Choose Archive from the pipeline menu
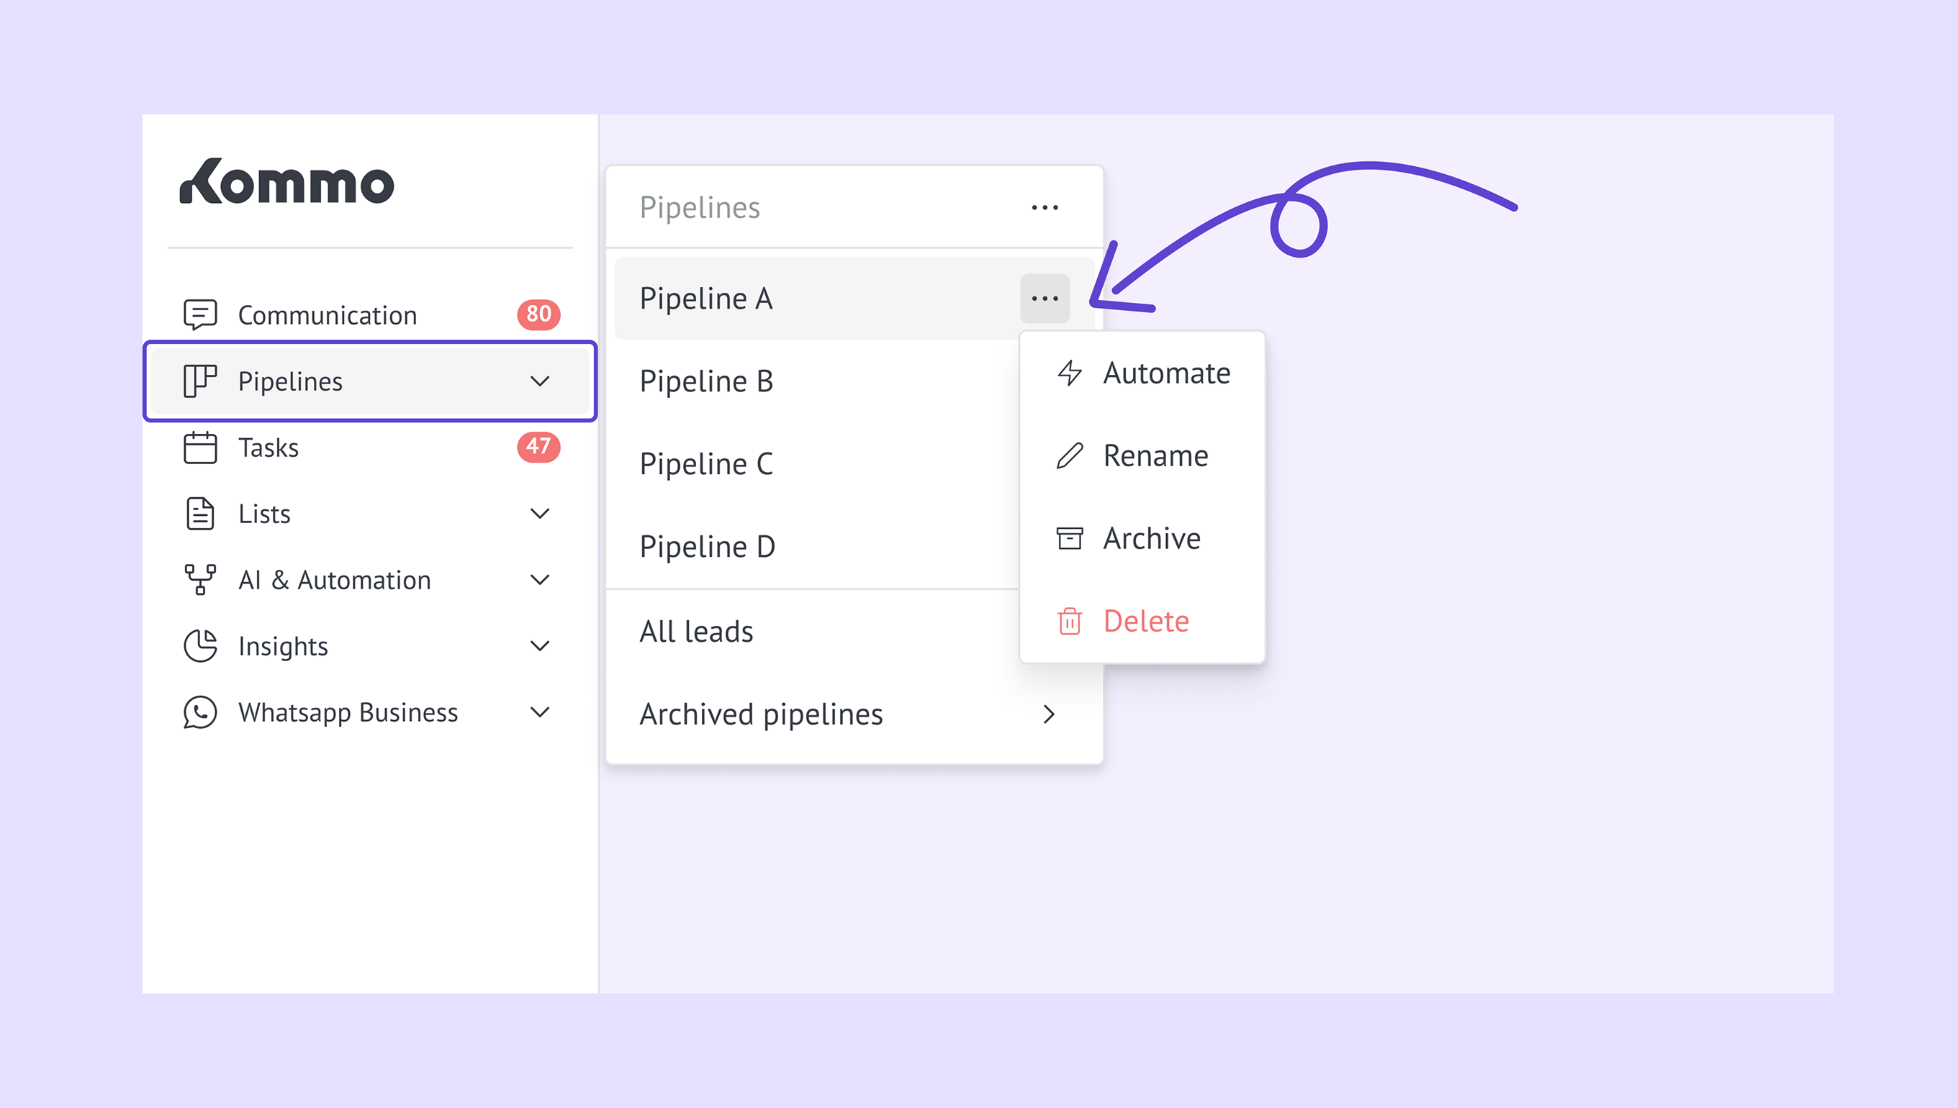This screenshot has height=1108, width=1958. [x=1142, y=539]
